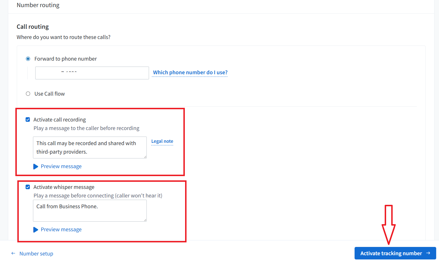
Task: Grab the resize handle of whisper message box
Action: pos(145,220)
